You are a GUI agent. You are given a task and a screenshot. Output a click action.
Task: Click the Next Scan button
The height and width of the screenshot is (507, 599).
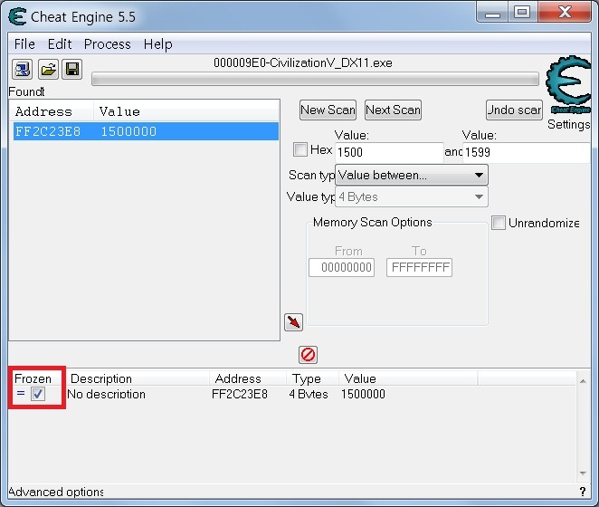click(393, 110)
